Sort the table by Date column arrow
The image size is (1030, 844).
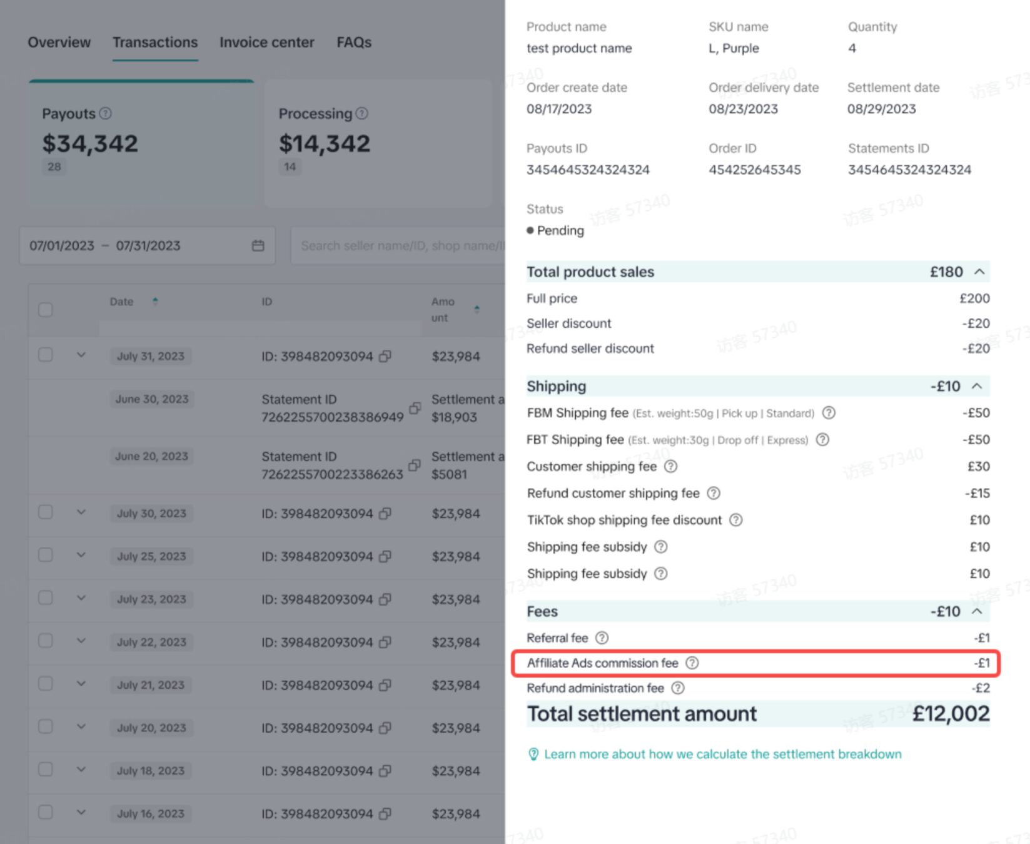pyautogui.click(x=155, y=302)
